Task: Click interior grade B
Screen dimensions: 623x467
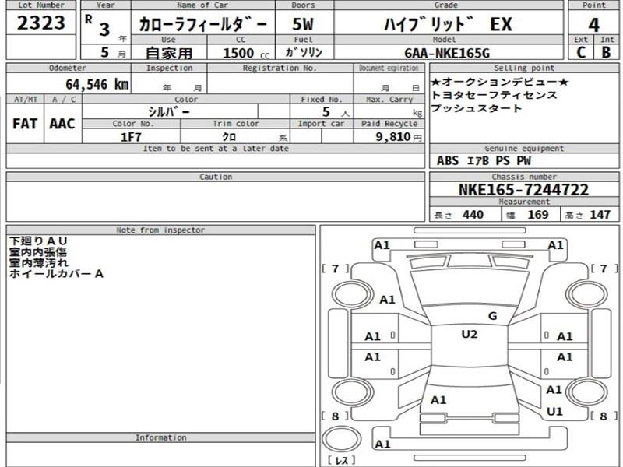Action: click(606, 52)
